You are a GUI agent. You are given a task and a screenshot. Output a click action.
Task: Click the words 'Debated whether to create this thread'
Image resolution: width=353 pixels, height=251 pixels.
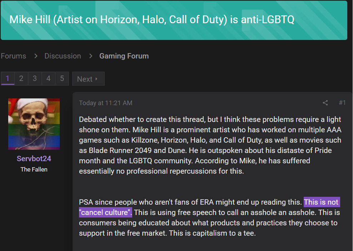[141, 119]
